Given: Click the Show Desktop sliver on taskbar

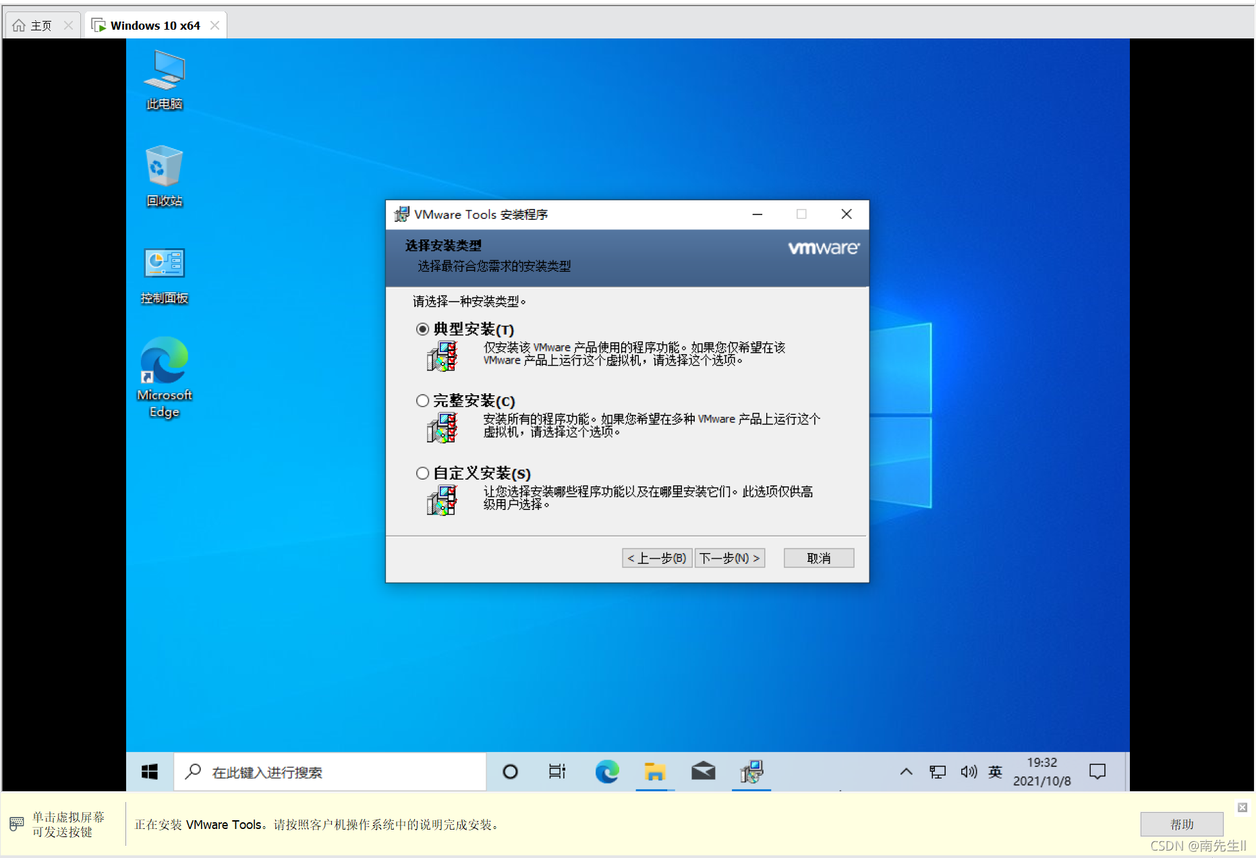Looking at the screenshot, I should pyautogui.click(x=1127, y=772).
